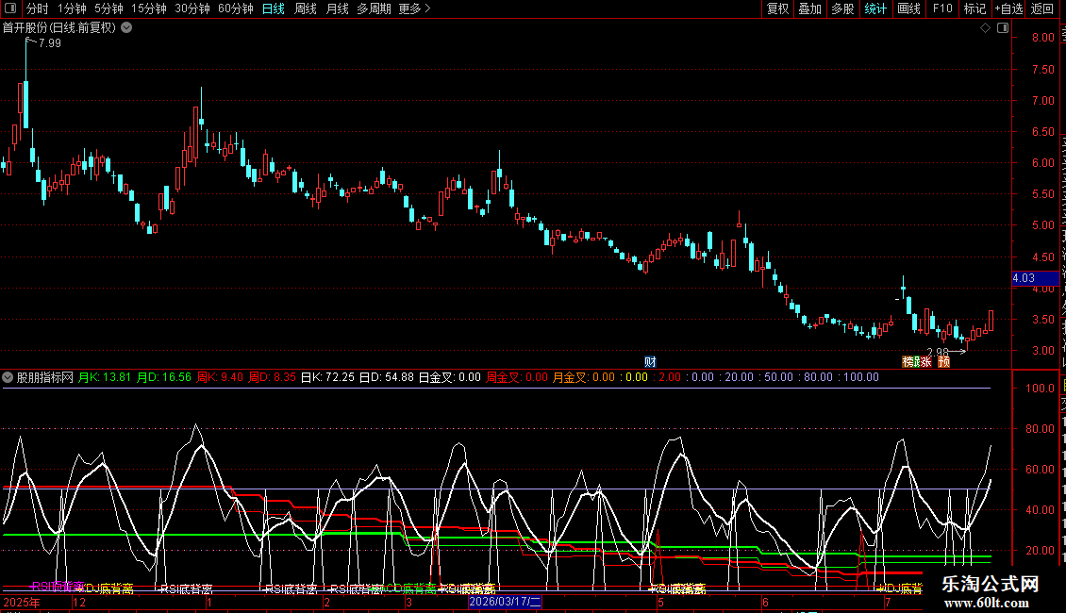Click the 周K: 9.40 indicator value

220,377
